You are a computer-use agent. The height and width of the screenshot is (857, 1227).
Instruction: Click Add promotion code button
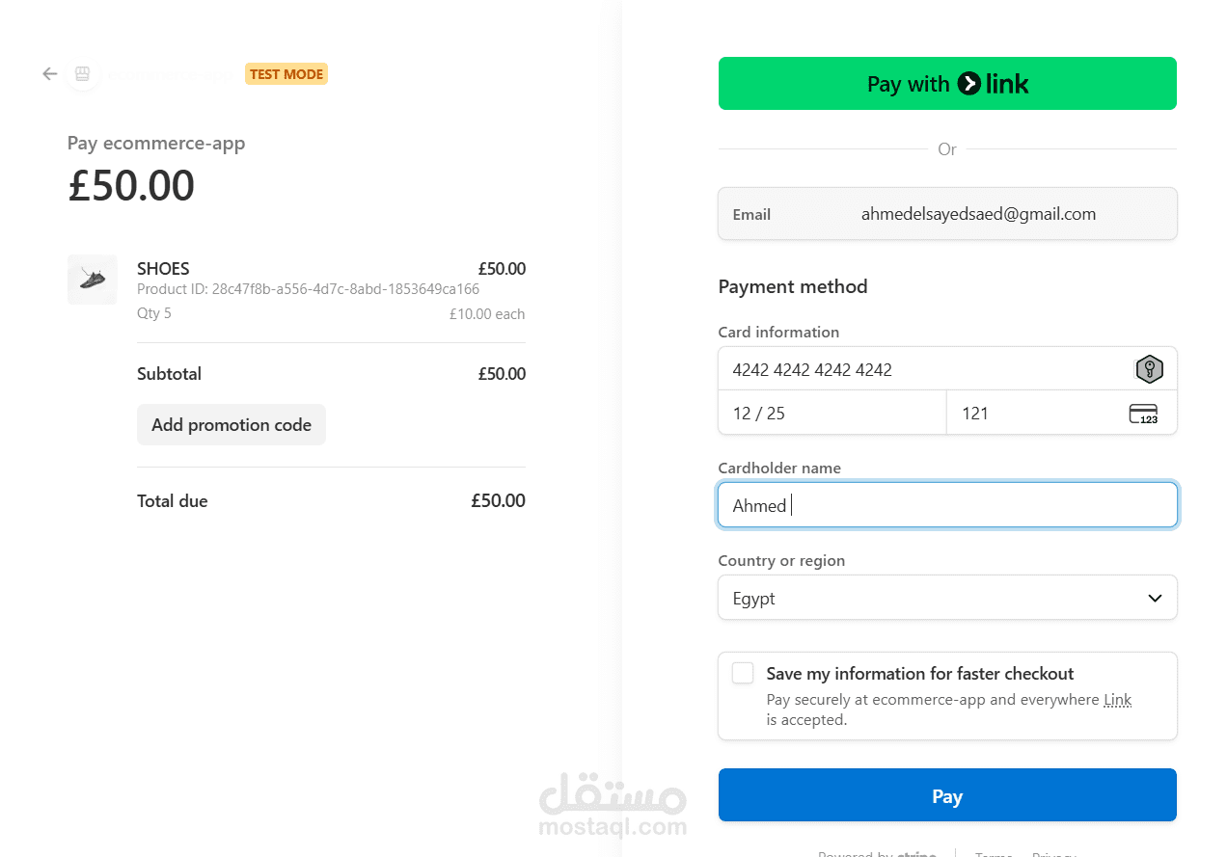click(x=232, y=425)
